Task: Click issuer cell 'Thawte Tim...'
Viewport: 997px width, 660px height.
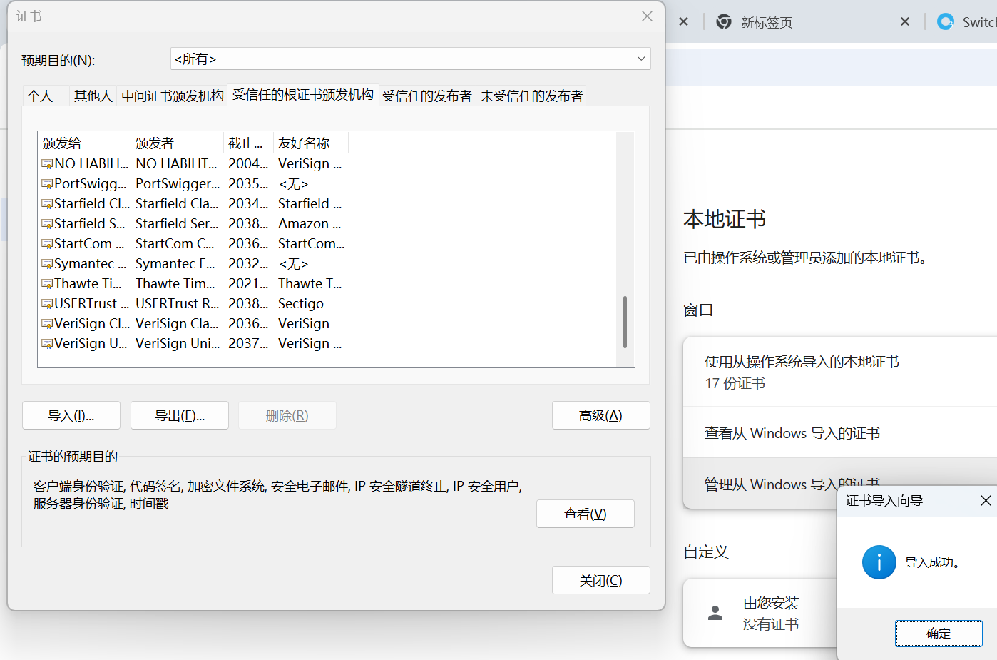Action: (175, 284)
